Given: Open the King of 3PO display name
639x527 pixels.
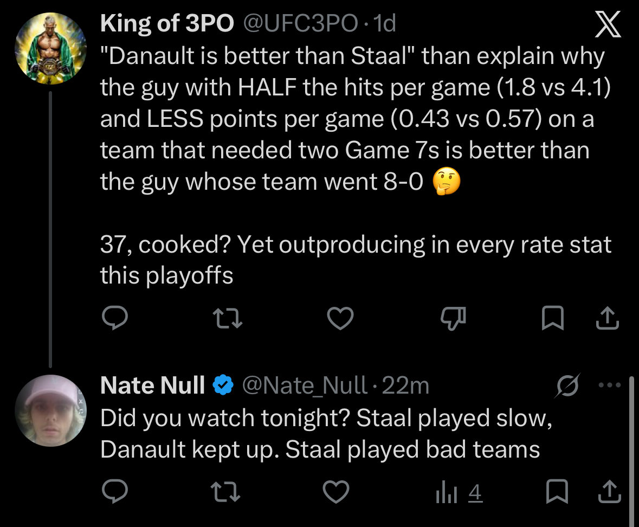Looking at the screenshot, I should click(x=167, y=23).
